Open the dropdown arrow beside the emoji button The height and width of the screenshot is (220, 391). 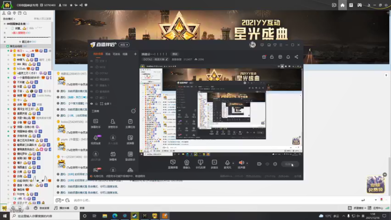tap(63, 200)
